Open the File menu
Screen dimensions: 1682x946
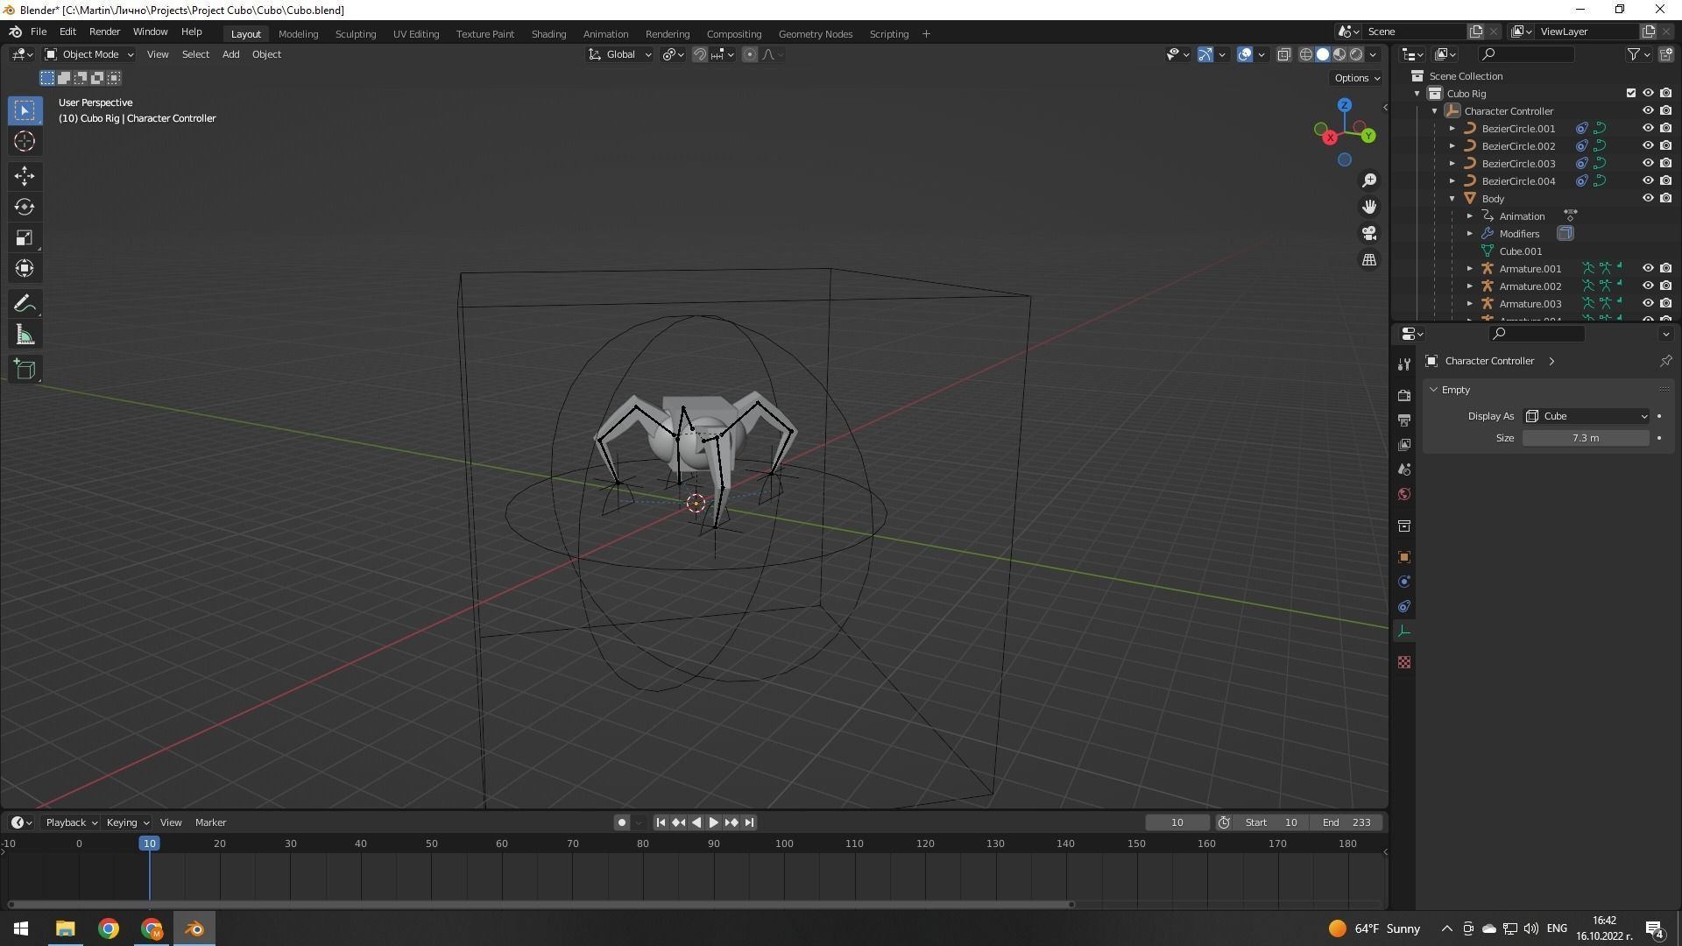click(39, 32)
